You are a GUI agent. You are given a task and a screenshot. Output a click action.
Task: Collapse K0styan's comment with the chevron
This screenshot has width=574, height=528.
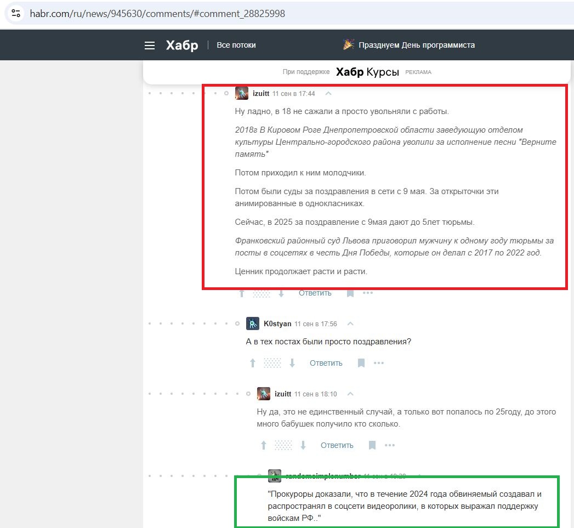(351, 323)
